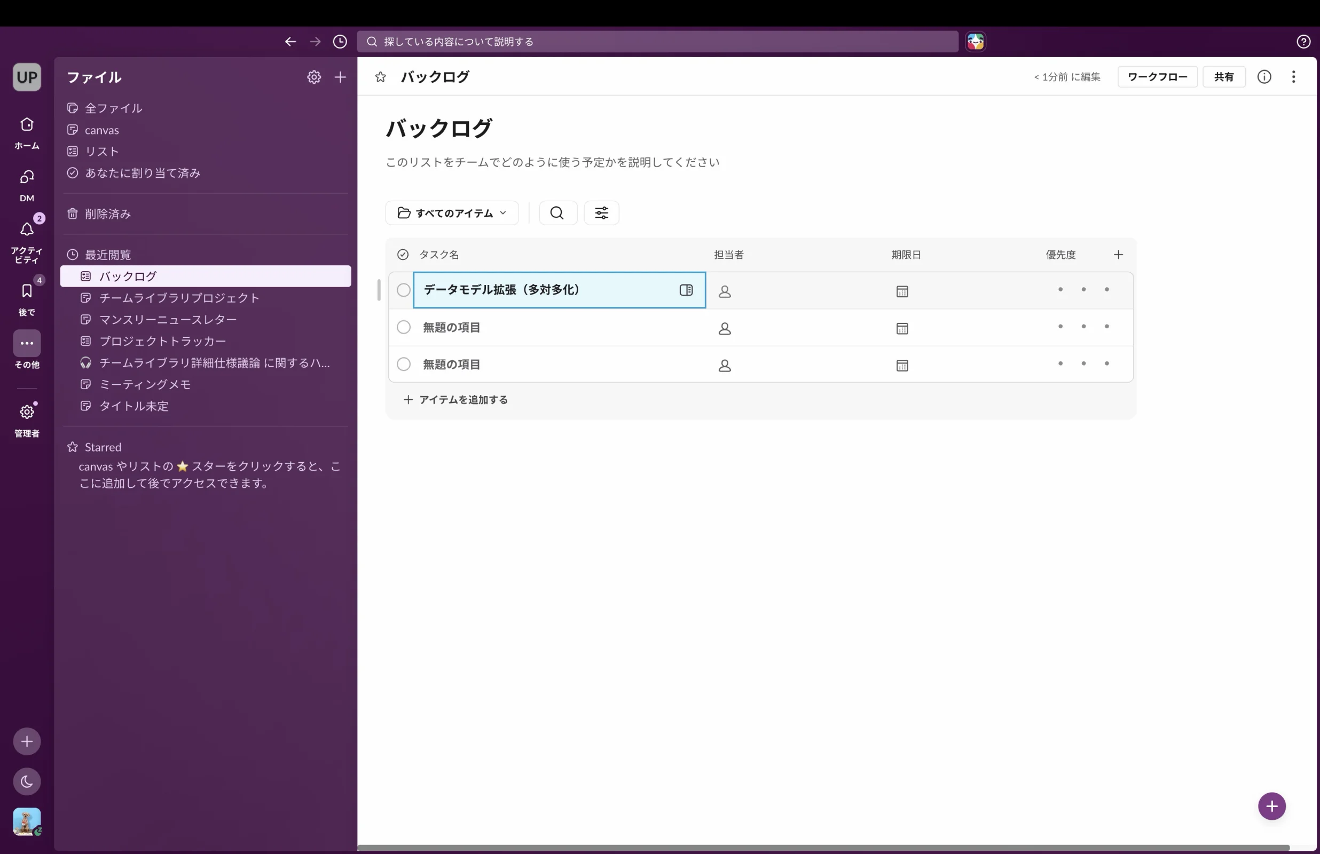Set due date for データモデル拡張 row
The image size is (1320, 854).
click(x=902, y=291)
